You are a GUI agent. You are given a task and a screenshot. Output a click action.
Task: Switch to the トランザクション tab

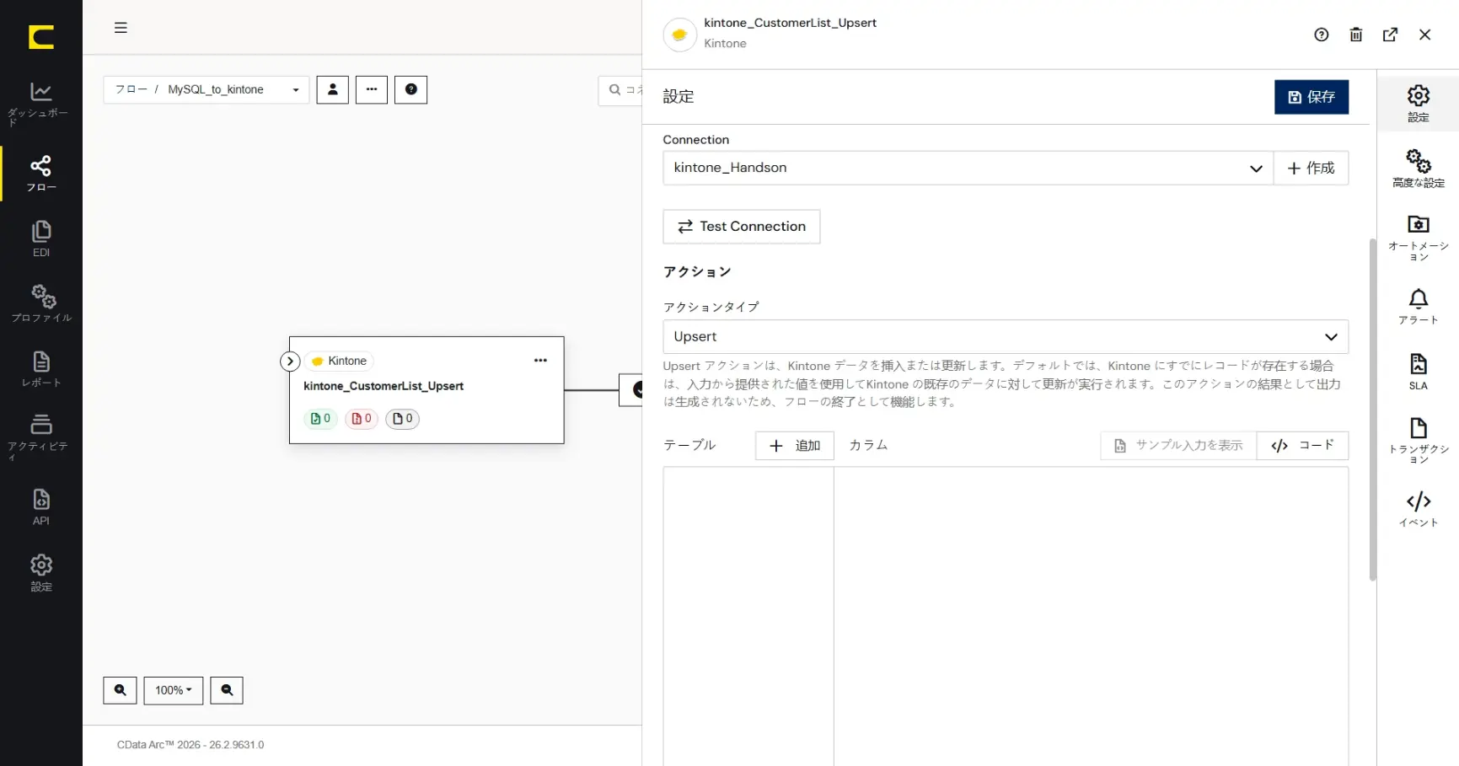tap(1419, 440)
